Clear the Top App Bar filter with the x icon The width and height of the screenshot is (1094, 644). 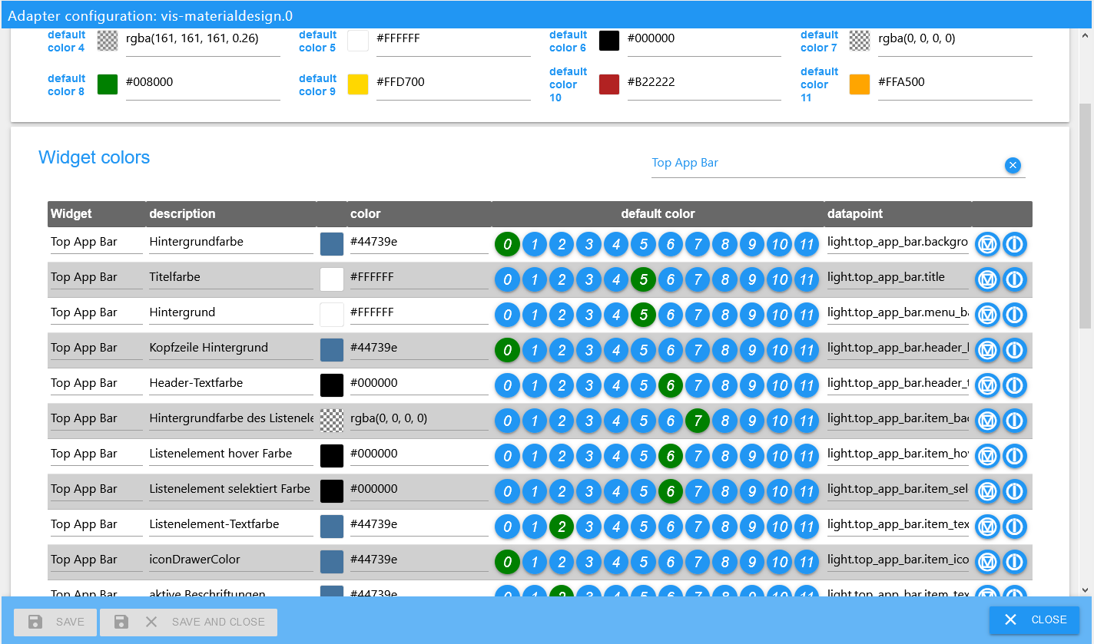pos(1013,165)
